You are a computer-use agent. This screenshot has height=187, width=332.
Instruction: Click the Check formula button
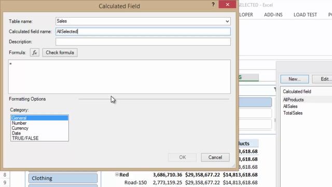[60, 52]
